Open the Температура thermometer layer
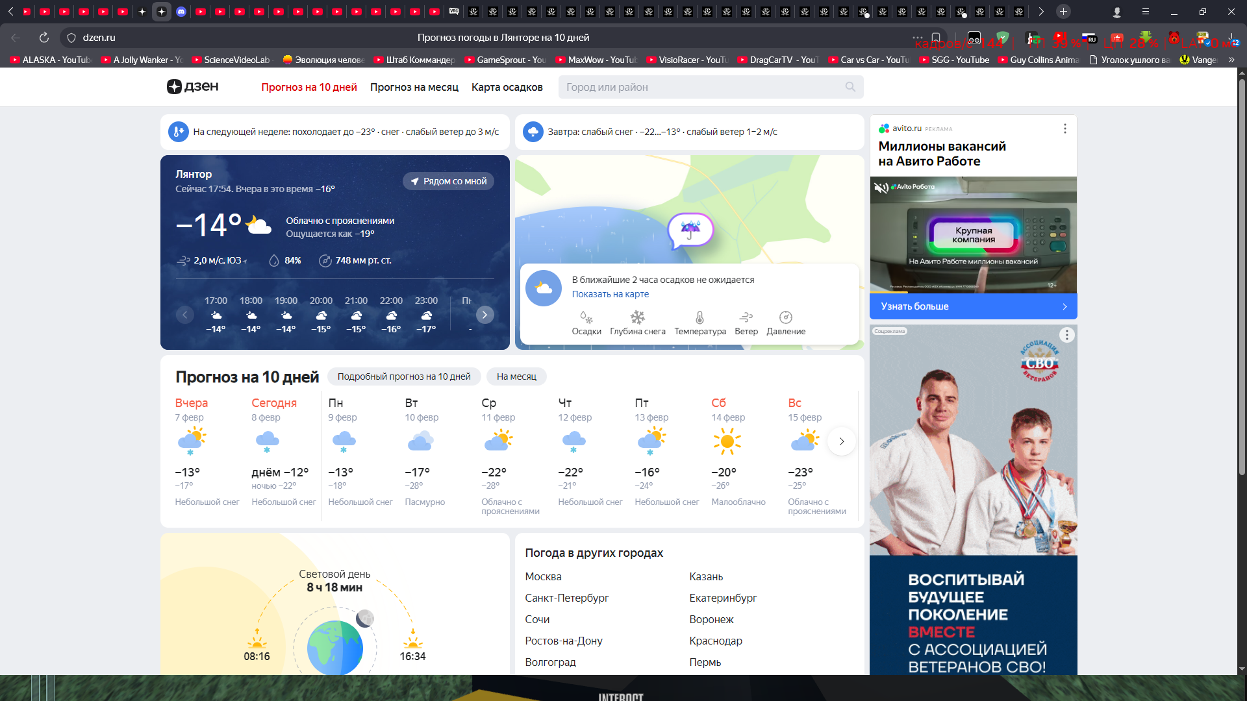Image resolution: width=1247 pixels, height=701 pixels. [699, 317]
